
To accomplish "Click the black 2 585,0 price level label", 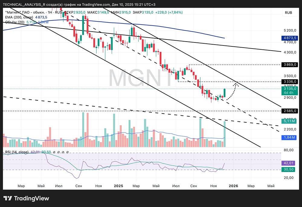I will click(290, 111).
